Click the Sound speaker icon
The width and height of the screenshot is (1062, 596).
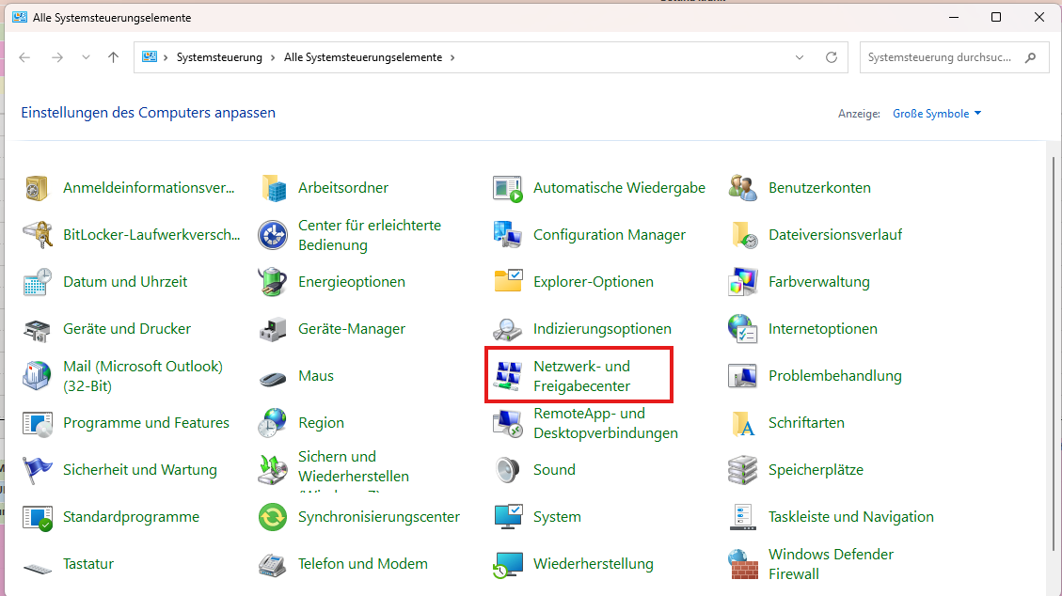pyautogui.click(x=508, y=470)
